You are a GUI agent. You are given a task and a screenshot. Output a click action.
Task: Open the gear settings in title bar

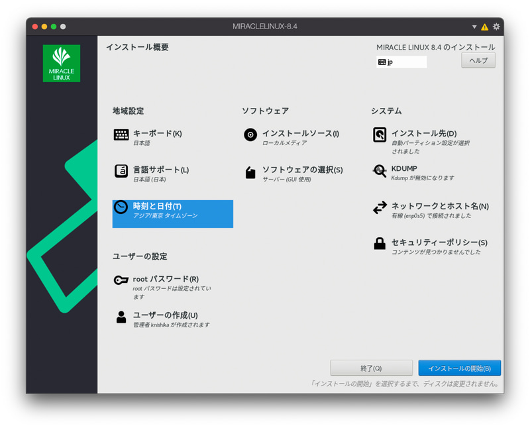496,27
